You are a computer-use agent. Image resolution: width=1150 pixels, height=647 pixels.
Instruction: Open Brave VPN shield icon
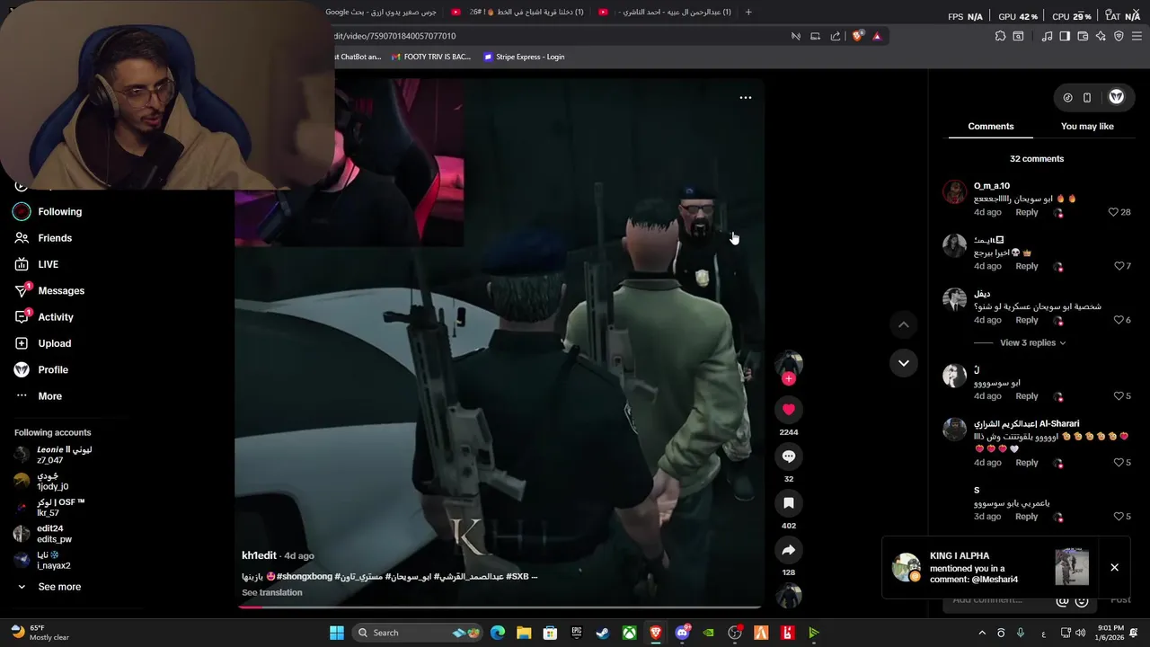(1119, 36)
